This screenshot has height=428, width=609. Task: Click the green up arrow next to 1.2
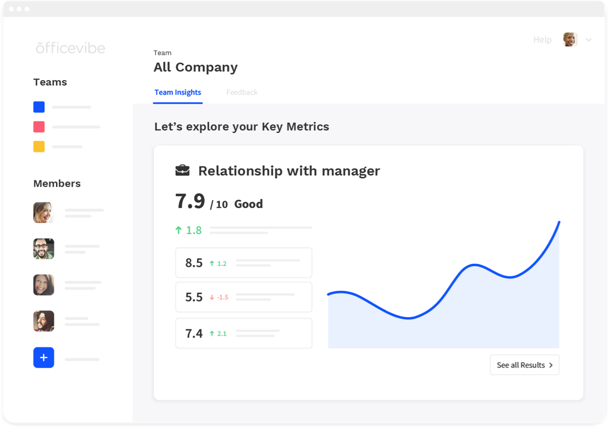click(212, 263)
